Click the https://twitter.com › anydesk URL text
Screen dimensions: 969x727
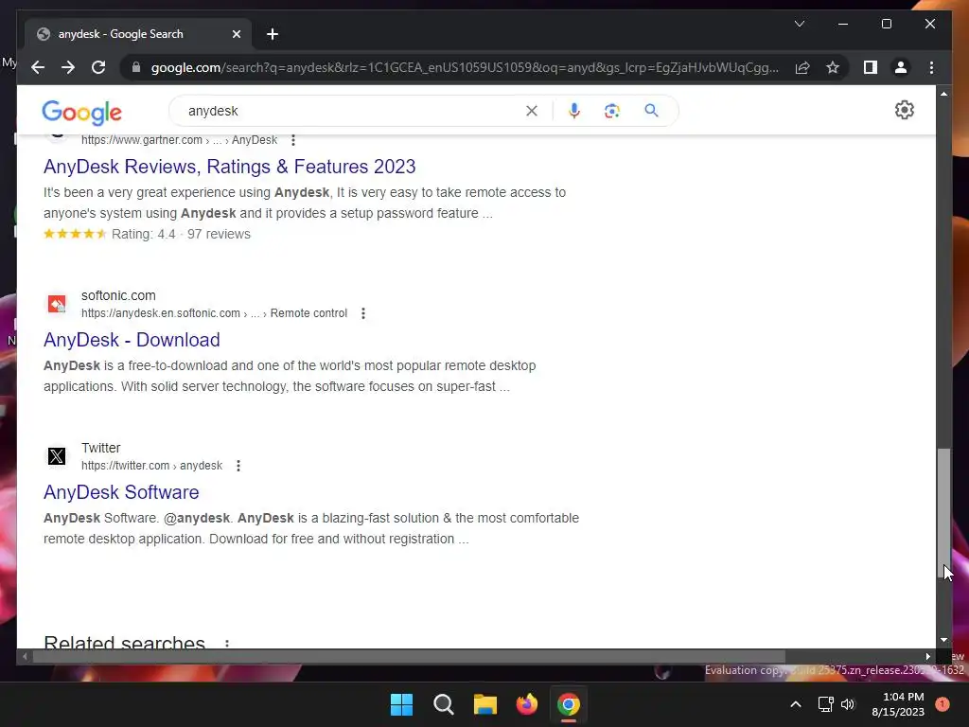coord(151,466)
